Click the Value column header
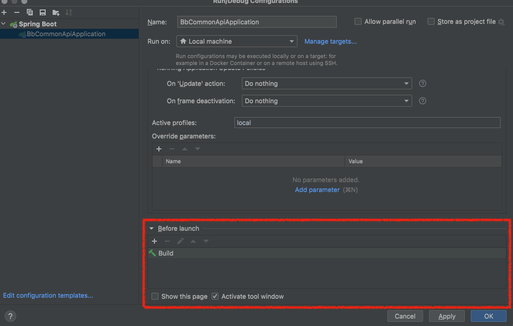The height and width of the screenshot is (326, 513). coord(423,162)
